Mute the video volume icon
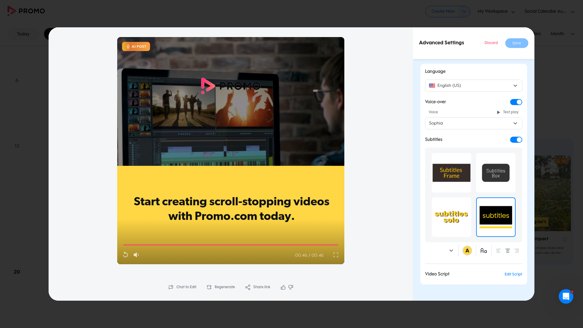The width and height of the screenshot is (583, 328). point(136,255)
